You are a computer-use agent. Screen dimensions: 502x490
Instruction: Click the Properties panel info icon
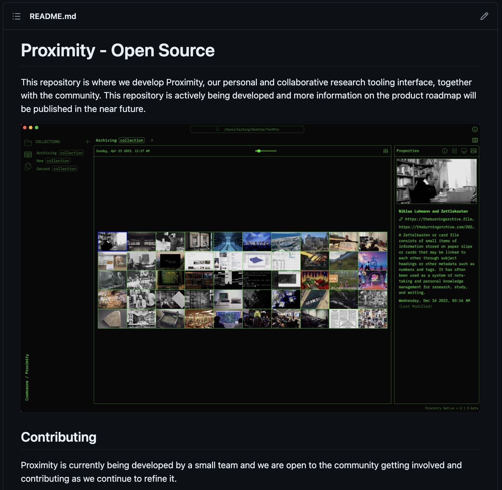coord(444,151)
